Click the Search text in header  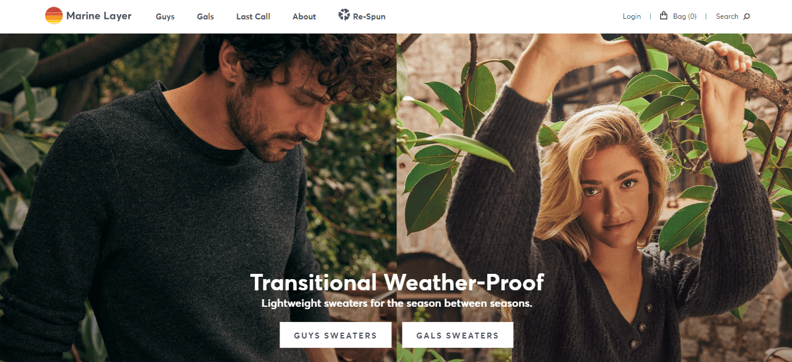pyautogui.click(x=727, y=16)
